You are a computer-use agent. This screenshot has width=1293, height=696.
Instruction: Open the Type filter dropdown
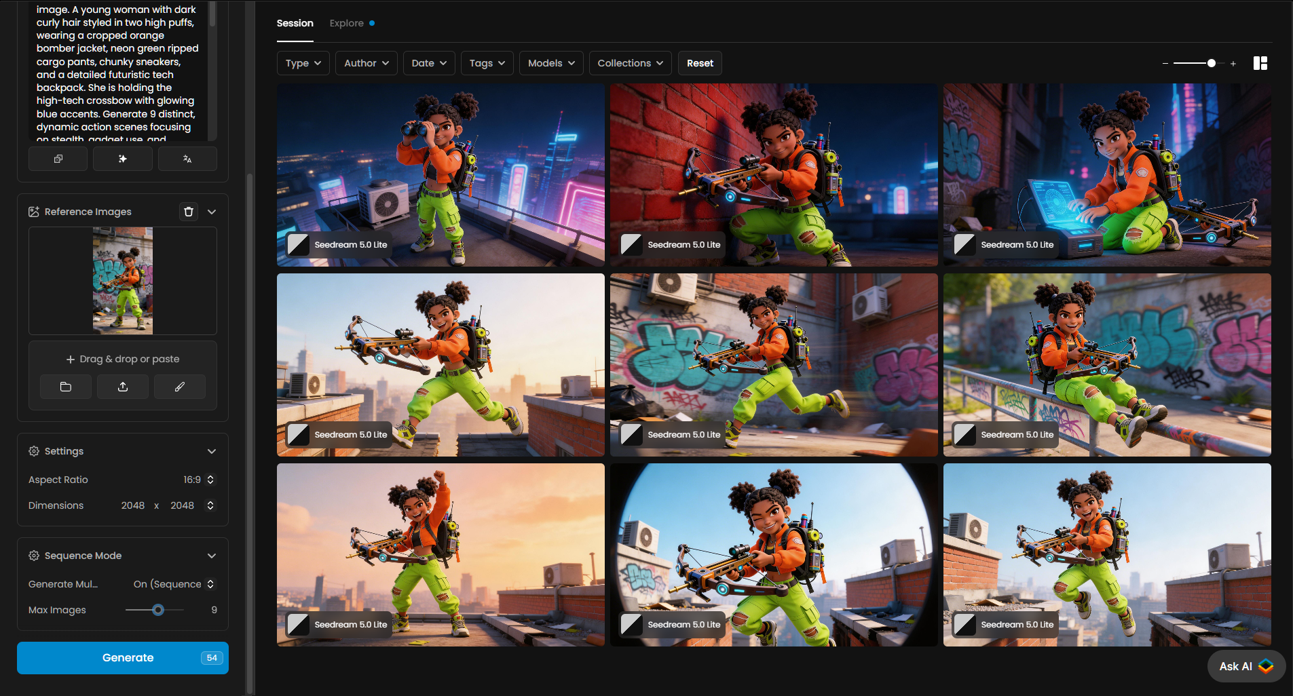(303, 63)
